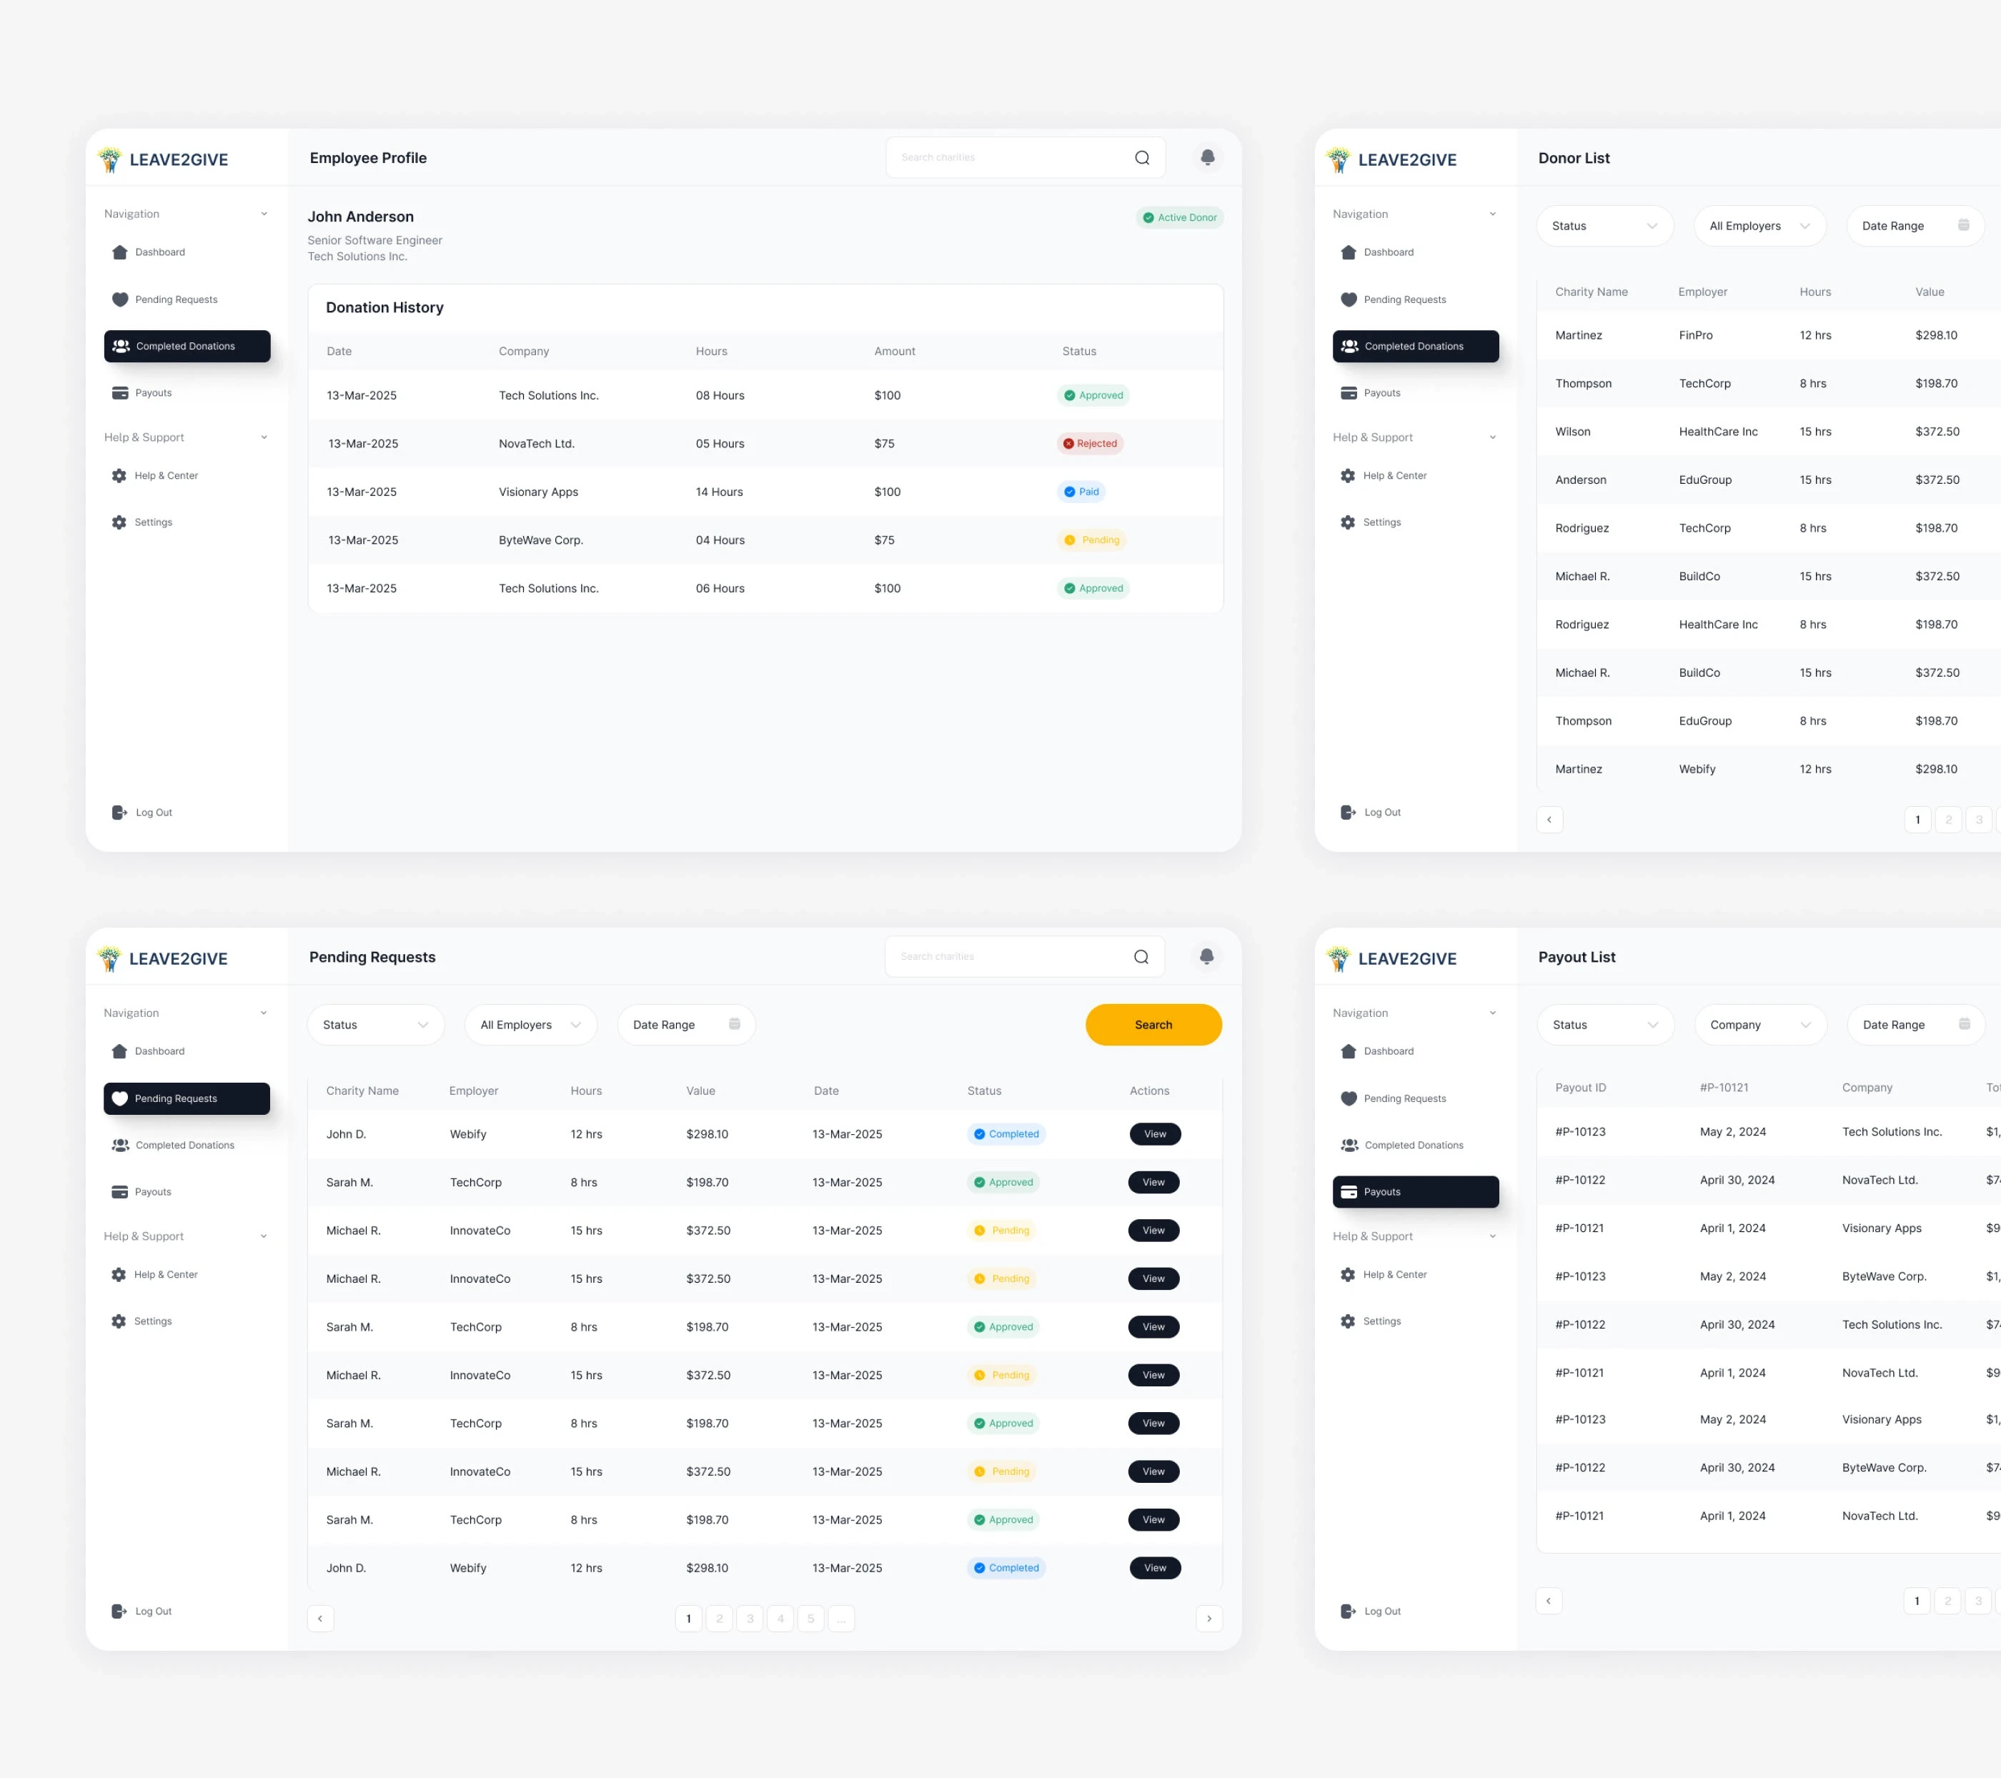Click Log Out icon in Pending Requests sidebar
The image size is (2001, 1778).
tap(119, 1611)
